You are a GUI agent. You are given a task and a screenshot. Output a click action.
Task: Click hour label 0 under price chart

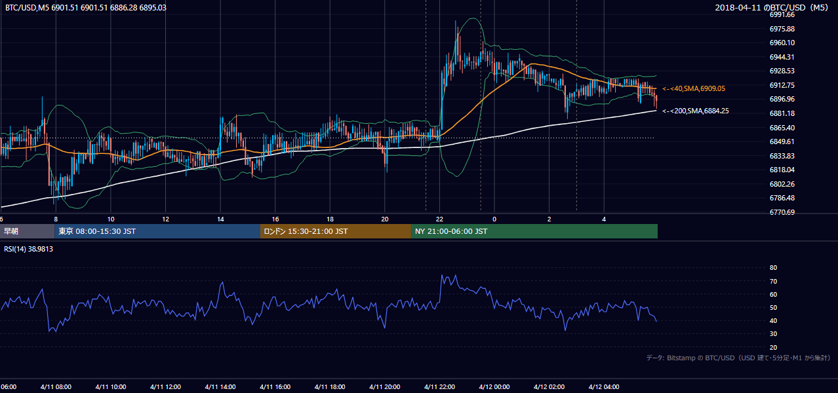494,219
